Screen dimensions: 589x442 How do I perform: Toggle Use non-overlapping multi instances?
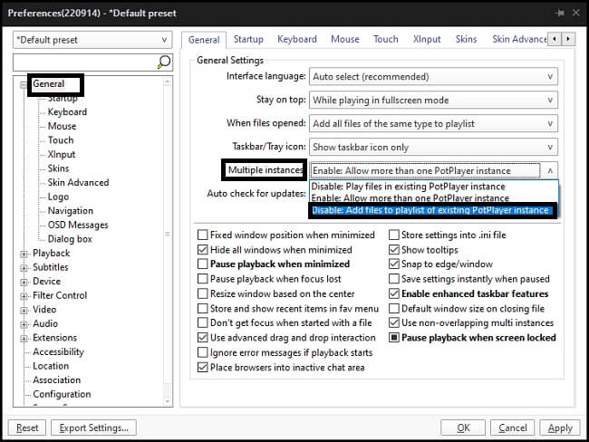393,323
